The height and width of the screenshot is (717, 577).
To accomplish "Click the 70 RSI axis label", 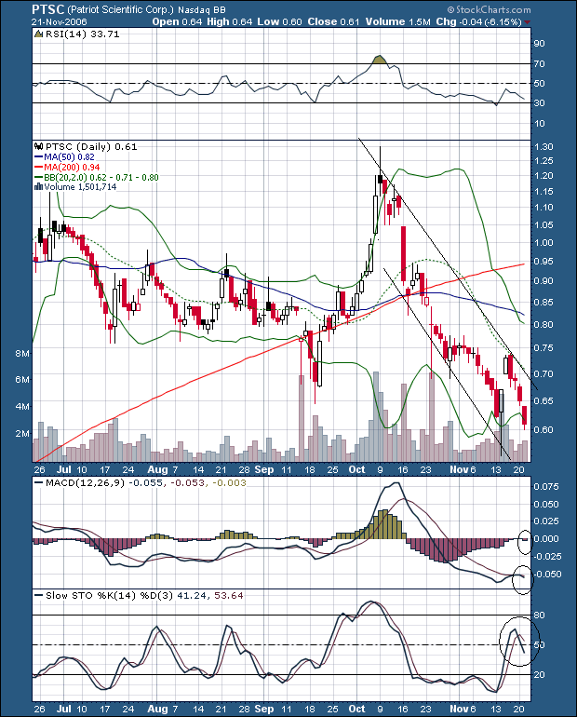I will pyautogui.click(x=539, y=64).
